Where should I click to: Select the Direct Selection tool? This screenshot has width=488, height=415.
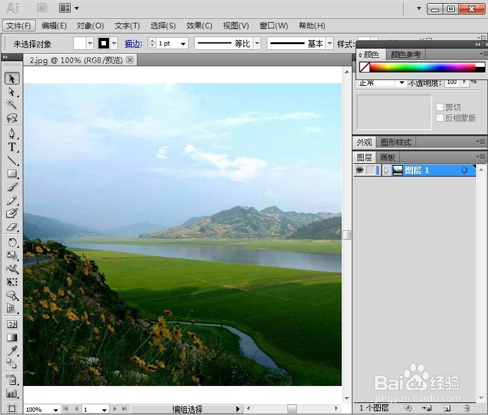(x=12, y=92)
